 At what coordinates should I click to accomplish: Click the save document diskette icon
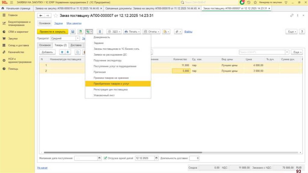[73, 31]
